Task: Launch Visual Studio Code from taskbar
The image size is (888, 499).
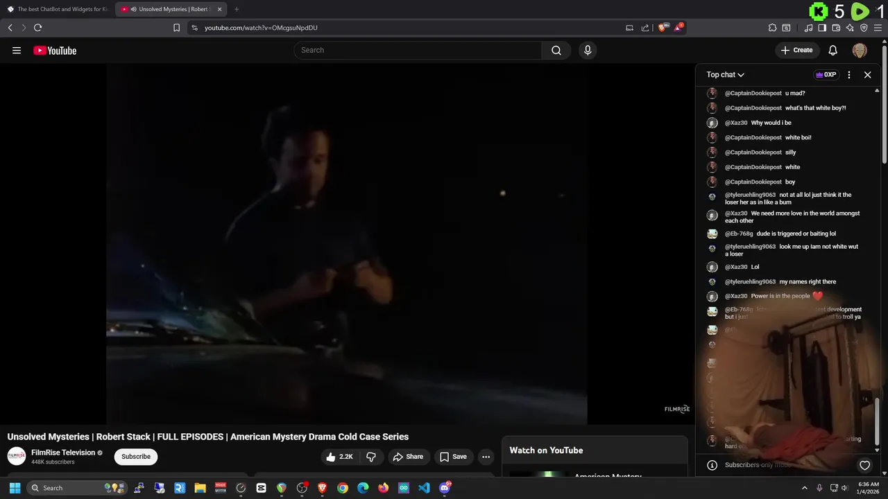Action: 424,488
